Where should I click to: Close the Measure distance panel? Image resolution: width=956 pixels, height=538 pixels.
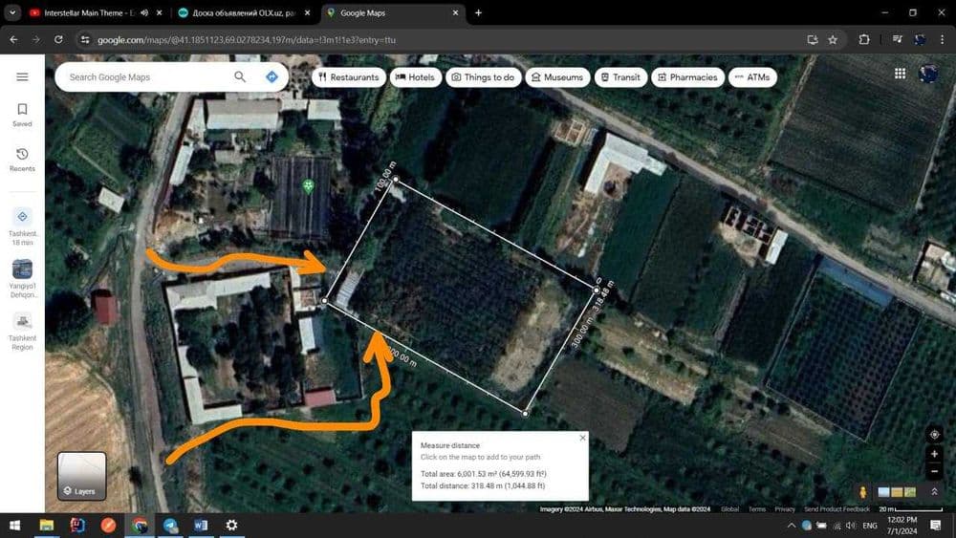coord(582,438)
